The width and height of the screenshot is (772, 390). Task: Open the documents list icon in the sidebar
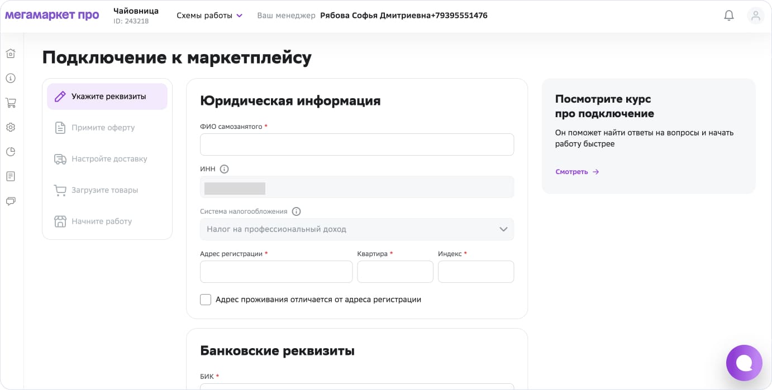pyautogui.click(x=10, y=176)
